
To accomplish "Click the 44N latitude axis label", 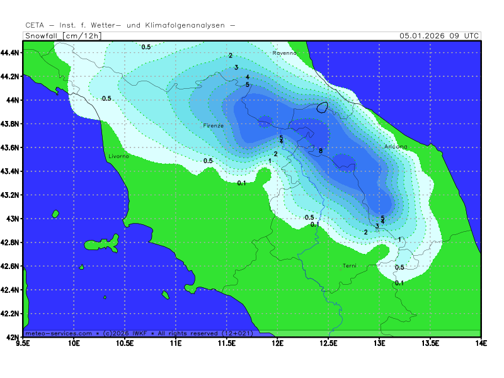I will 12,100.
